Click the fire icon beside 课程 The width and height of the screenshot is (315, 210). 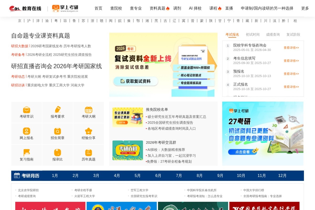[220, 8]
